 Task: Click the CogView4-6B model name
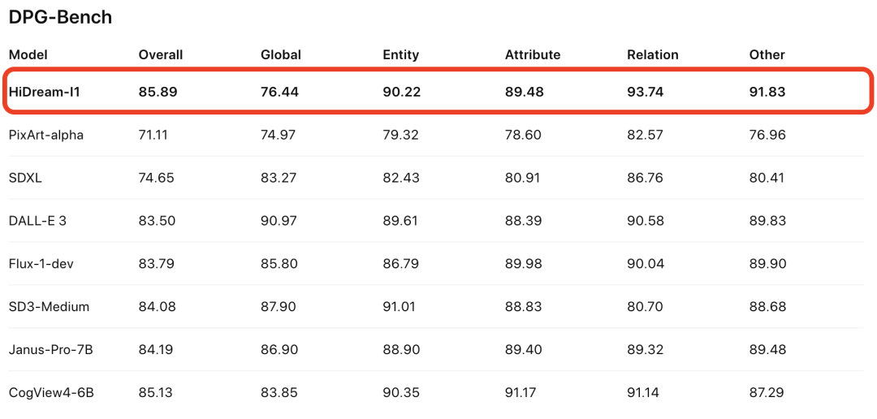tap(51, 393)
